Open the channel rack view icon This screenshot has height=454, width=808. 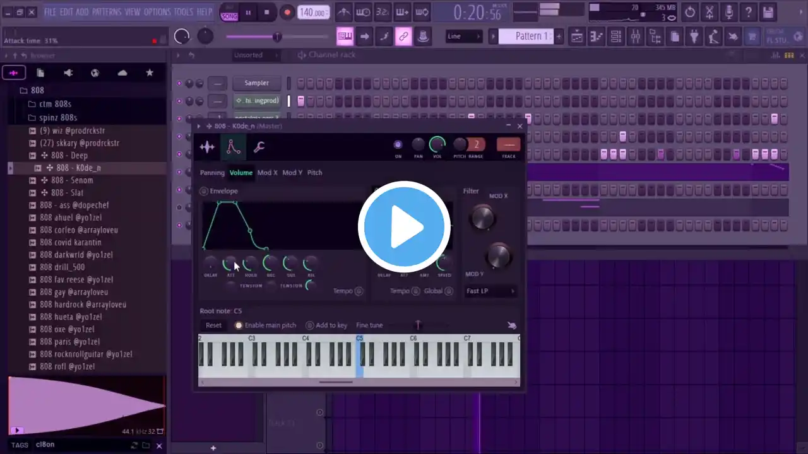616,37
